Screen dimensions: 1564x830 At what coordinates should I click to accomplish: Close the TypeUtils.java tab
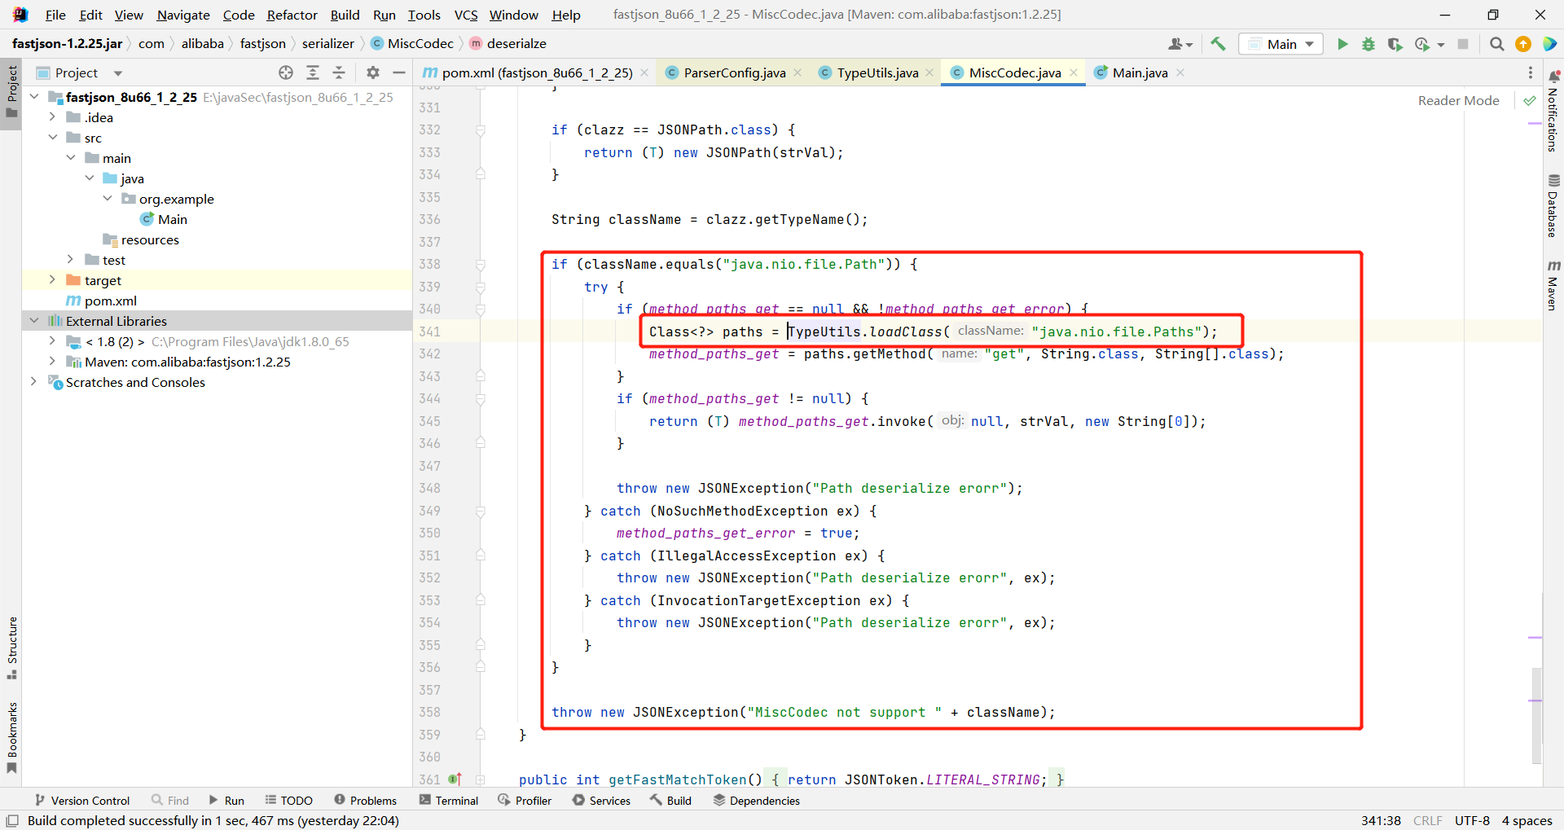click(929, 72)
